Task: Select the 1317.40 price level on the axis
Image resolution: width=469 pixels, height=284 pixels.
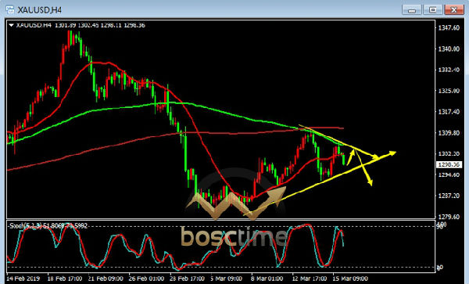Action: (449, 112)
